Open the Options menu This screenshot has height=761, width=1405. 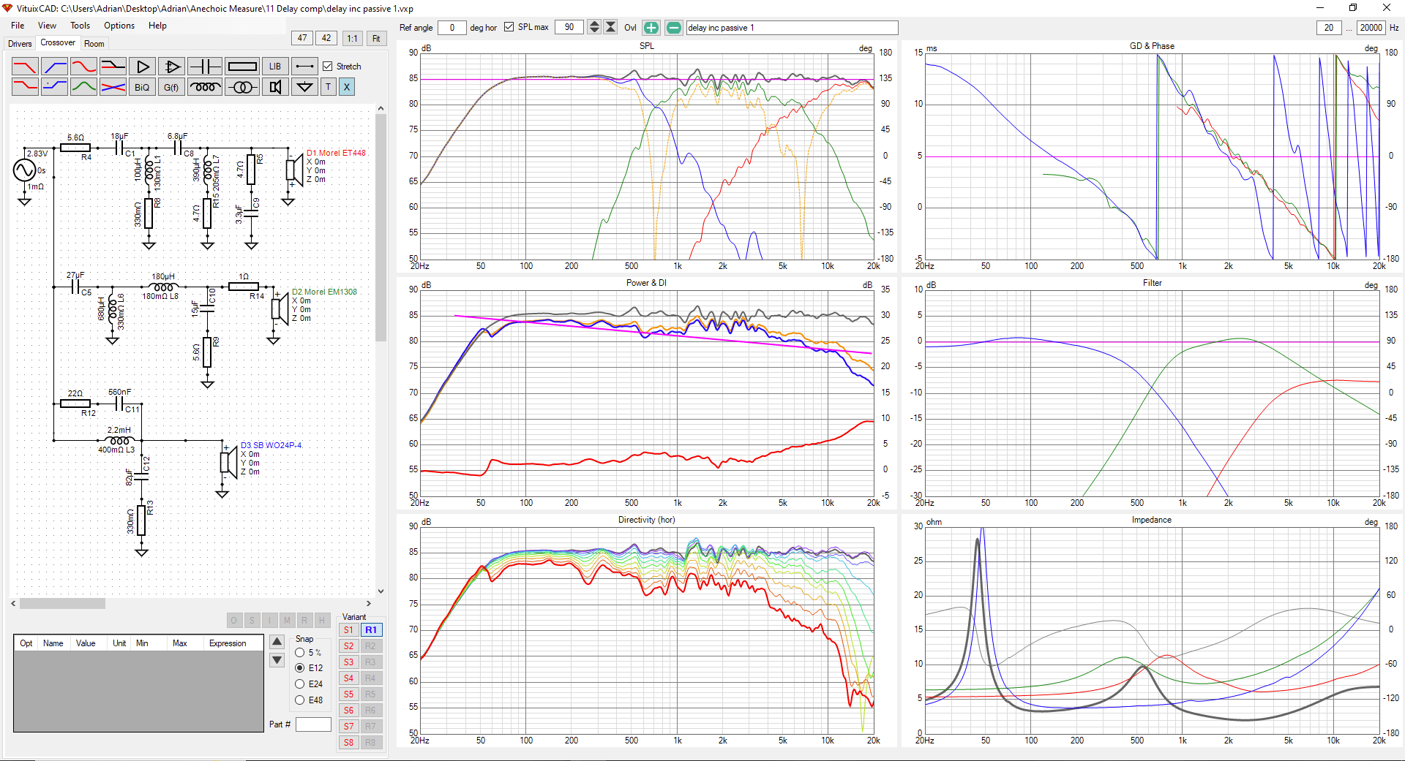point(119,26)
